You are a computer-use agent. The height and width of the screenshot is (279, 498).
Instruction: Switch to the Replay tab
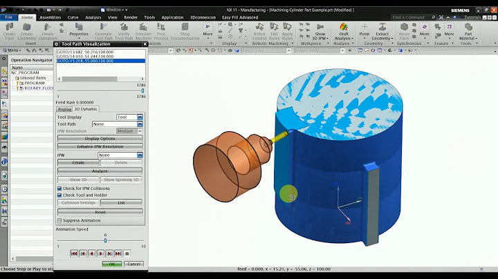point(64,109)
